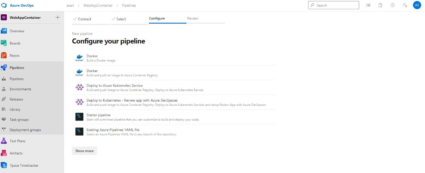
Task: Click the plus icon next to WebAppContainer
Action: click(58, 17)
